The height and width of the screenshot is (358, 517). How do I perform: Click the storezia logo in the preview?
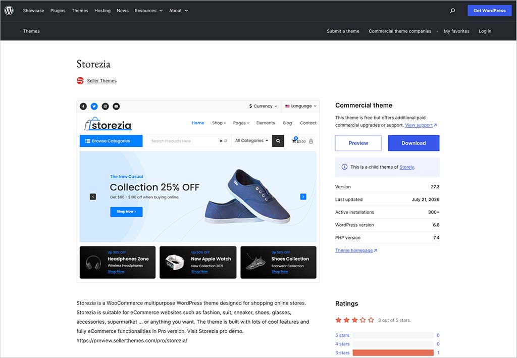108,124
